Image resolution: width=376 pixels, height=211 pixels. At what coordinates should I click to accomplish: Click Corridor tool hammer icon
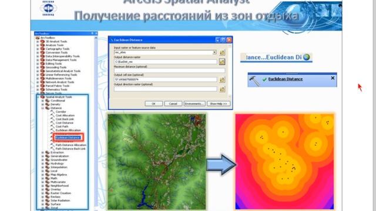pyautogui.click(x=52, y=112)
